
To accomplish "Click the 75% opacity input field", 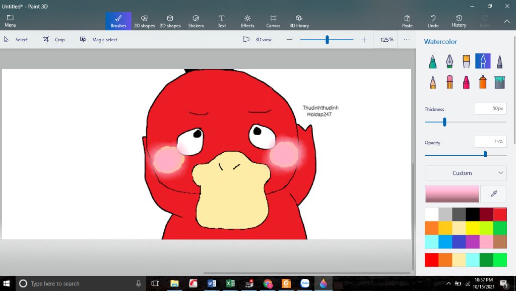I will (490, 142).
